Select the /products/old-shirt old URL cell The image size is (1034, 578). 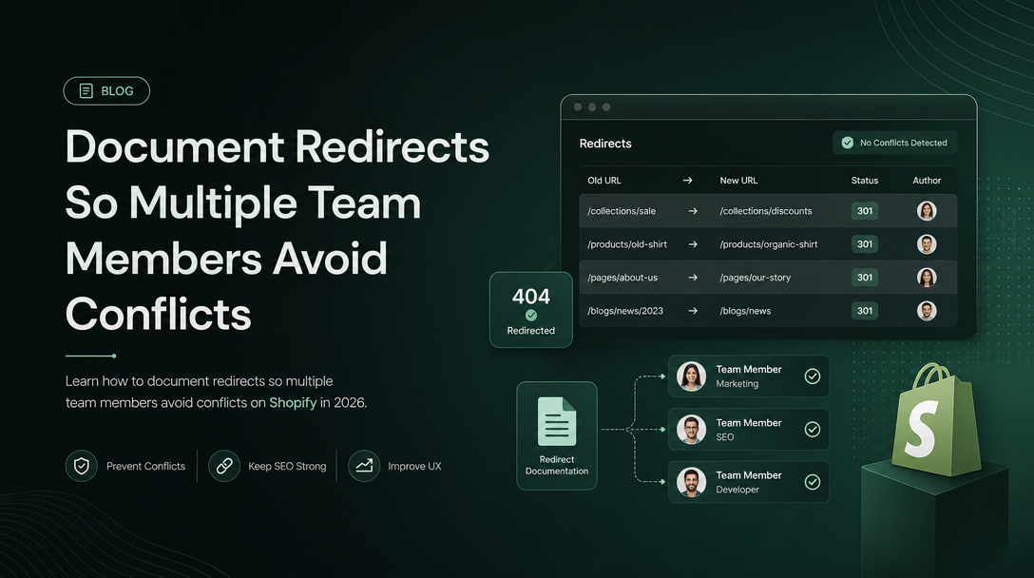click(x=627, y=244)
